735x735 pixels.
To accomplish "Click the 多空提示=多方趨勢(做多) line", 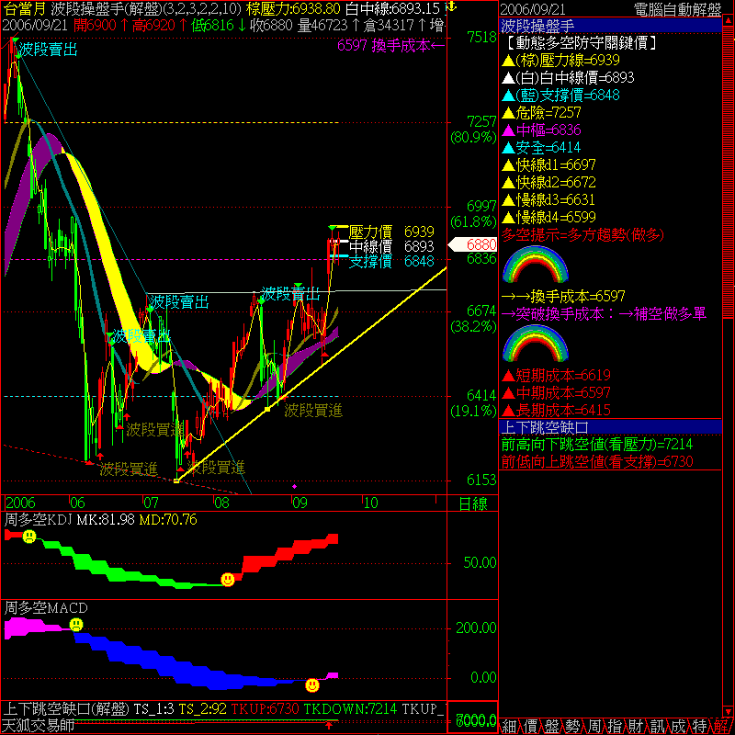I will [x=582, y=235].
